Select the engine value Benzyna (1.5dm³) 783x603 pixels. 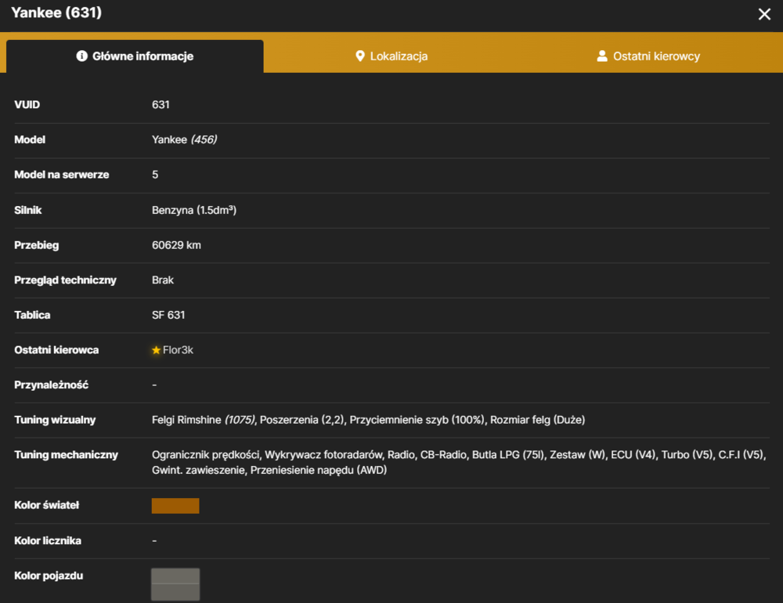pos(194,211)
